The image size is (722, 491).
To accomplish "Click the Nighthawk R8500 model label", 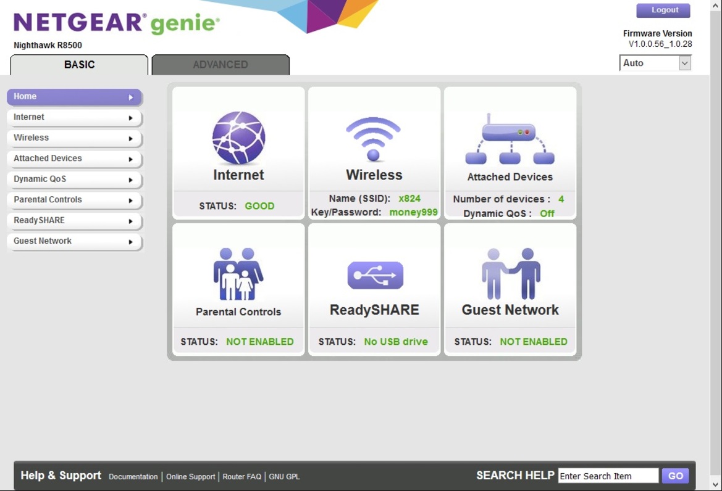I will coord(48,46).
